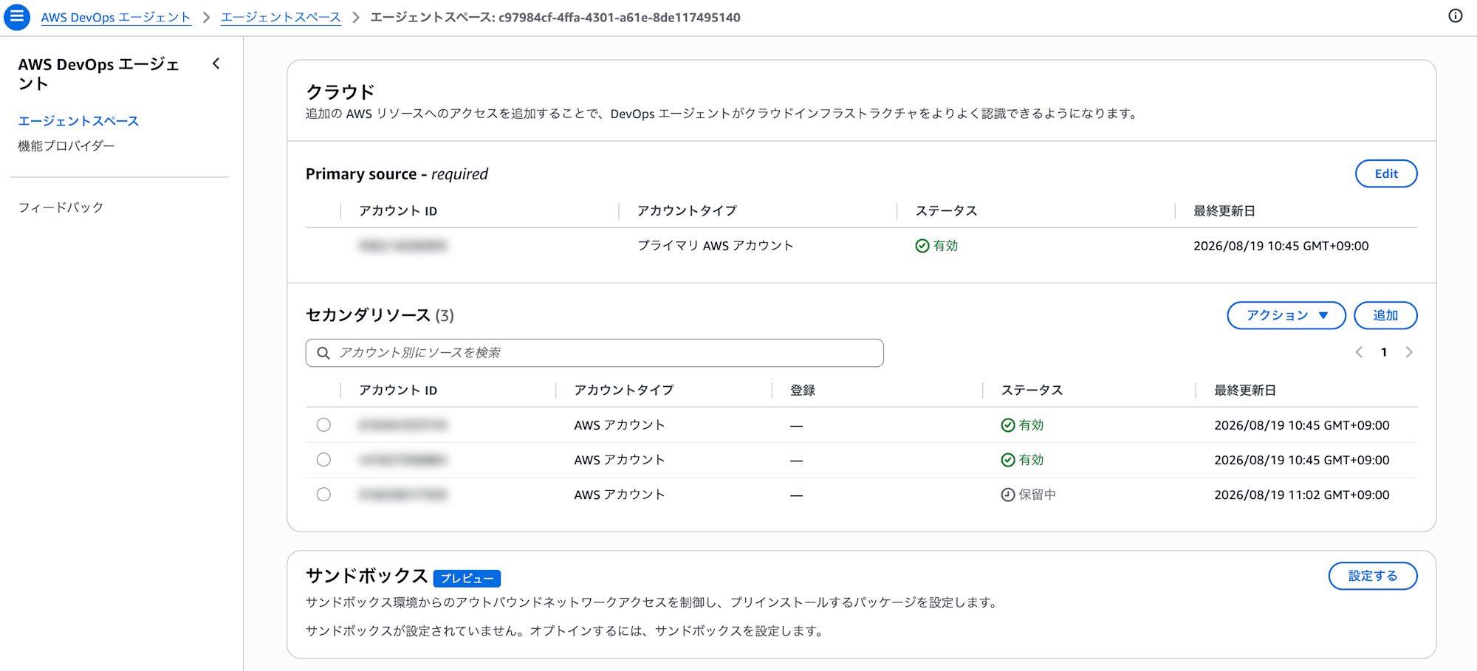The width and height of the screenshot is (1477, 671).
Task: Go to previous page of secondary sources
Action: (x=1359, y=352)
